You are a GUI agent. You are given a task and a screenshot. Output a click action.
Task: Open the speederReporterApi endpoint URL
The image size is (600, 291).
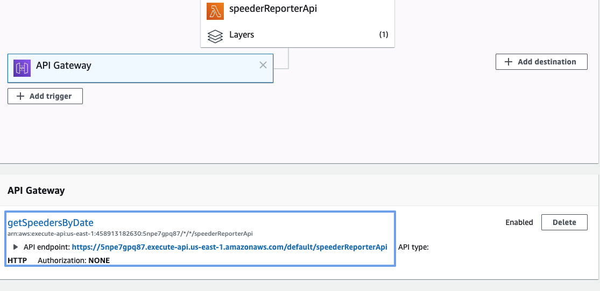click(230, 247)
